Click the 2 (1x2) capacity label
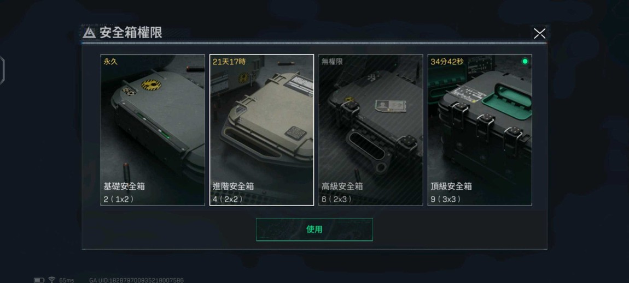 click(x=119, y=198)
